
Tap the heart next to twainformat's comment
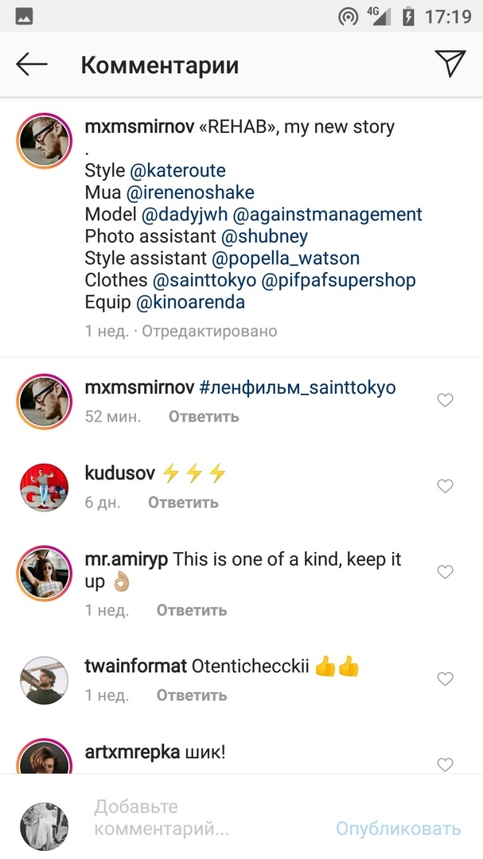tap(446, 679)
